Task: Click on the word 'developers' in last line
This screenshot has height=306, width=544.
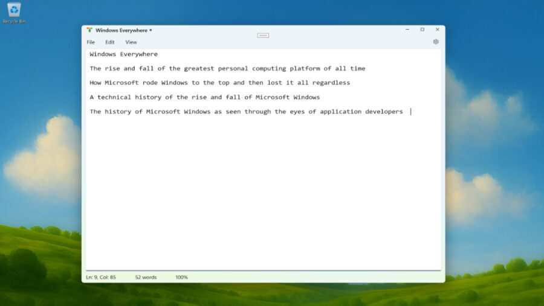Action: tap(384, 112)
